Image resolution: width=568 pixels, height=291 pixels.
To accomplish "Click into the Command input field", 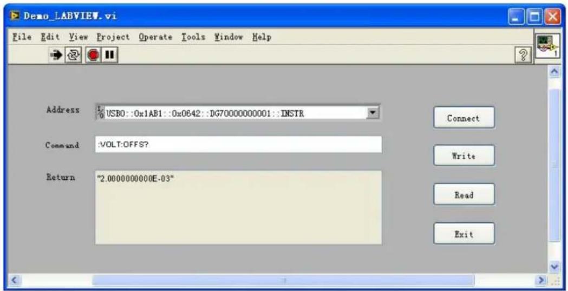I will tap(238, 144).
